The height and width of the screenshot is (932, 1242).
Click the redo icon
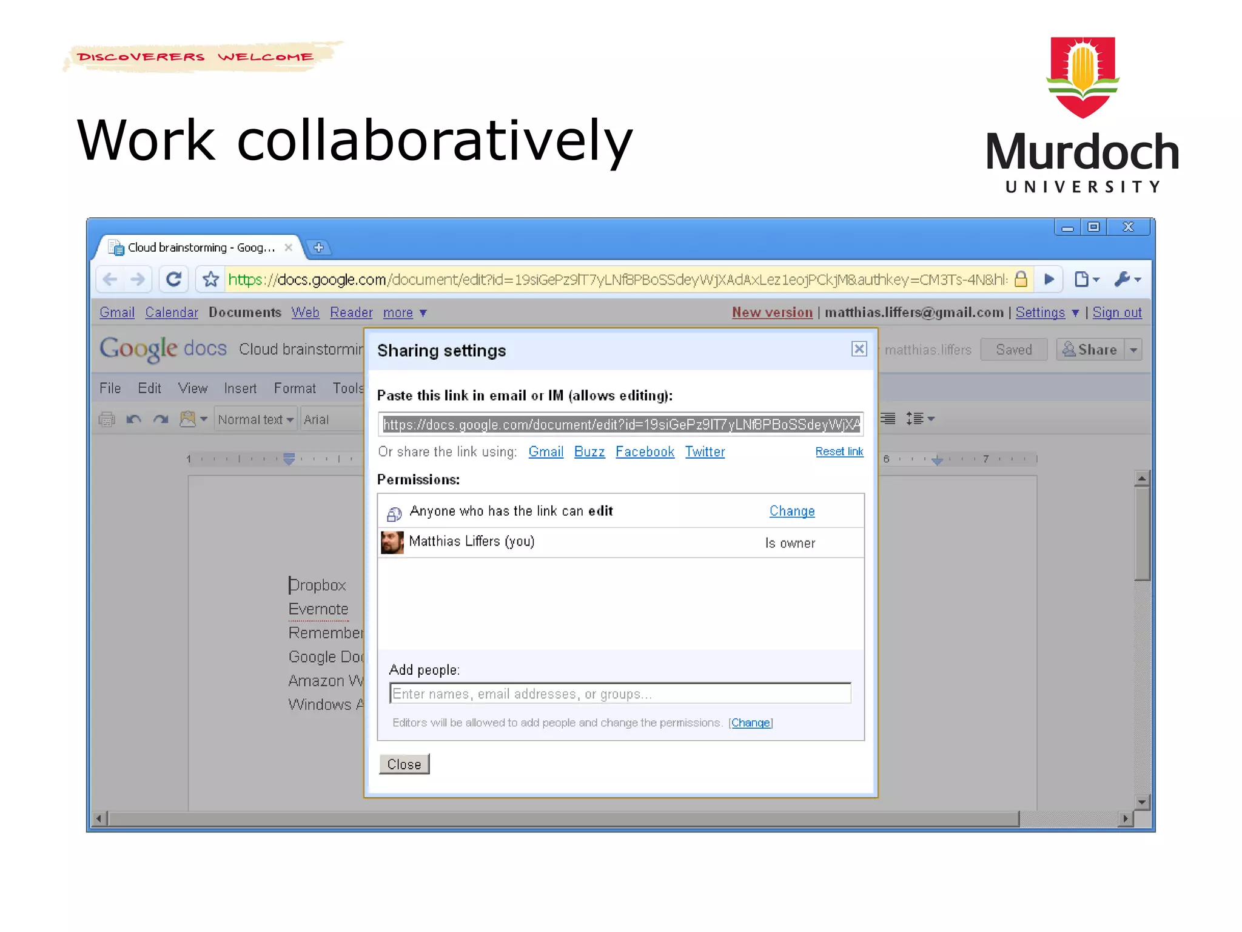(x=161, y=419)
